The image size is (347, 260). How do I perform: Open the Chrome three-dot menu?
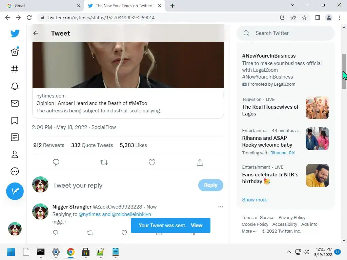click(340, 18)
